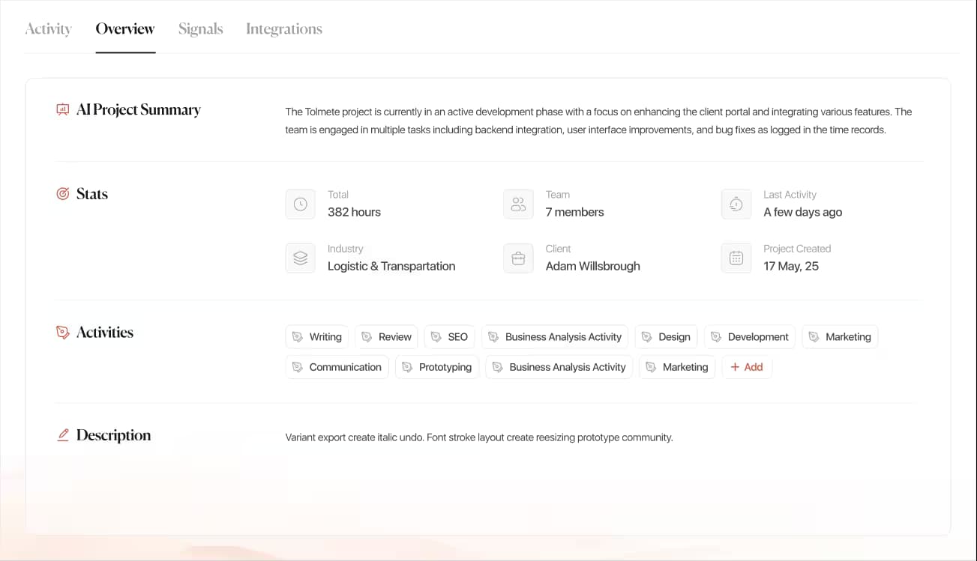Click the tag icon on Development chip
Screen dimensions: 977x561
point(716,337)
